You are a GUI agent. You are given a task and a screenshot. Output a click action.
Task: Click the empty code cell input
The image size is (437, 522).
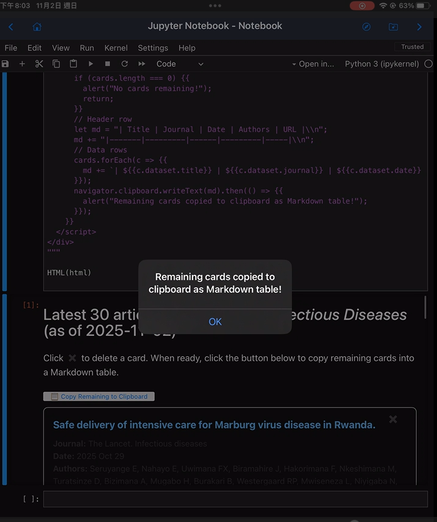pos(235,499)
